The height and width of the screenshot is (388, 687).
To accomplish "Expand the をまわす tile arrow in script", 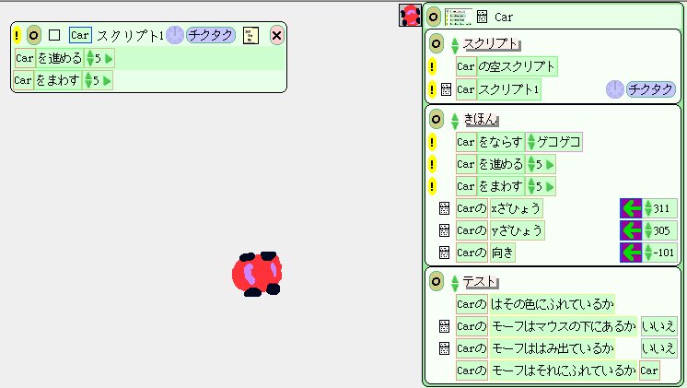I will (107, 81).
